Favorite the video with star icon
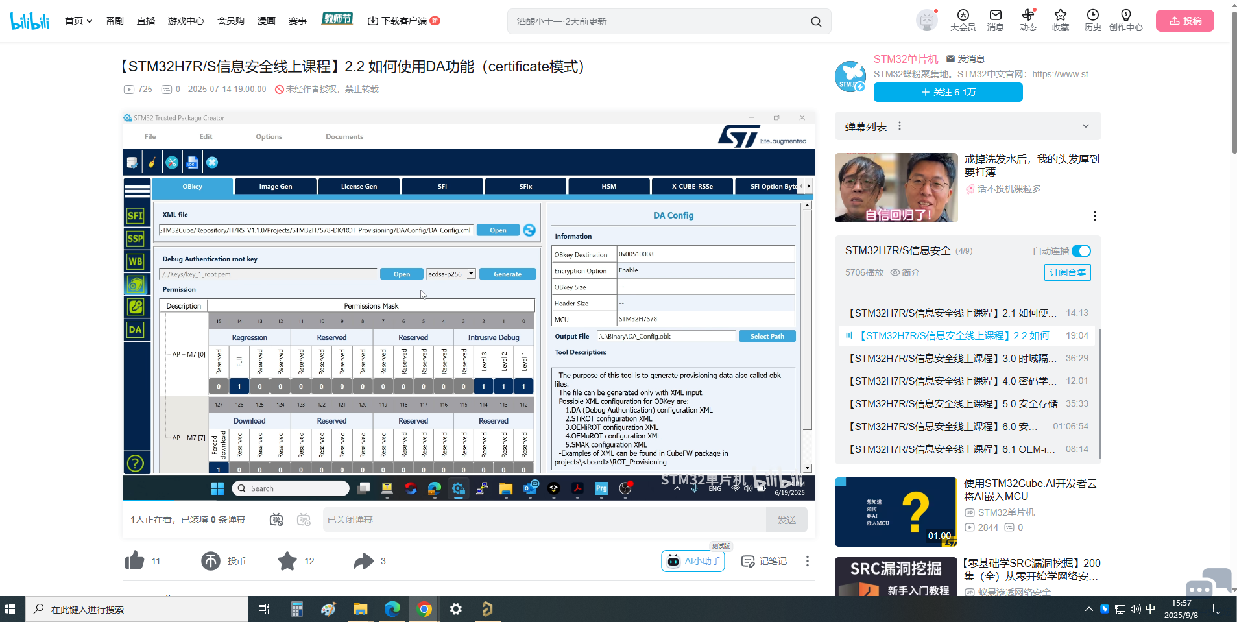Image resolution: width=1237 pixels, height=622 pixels. pos(287,561)
